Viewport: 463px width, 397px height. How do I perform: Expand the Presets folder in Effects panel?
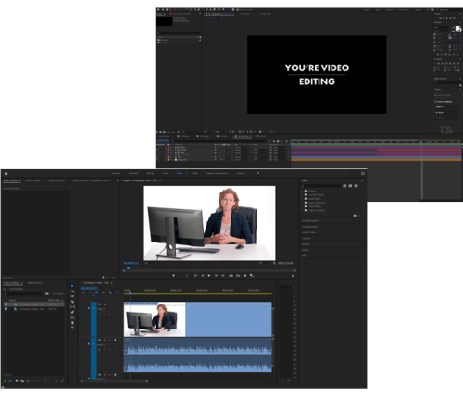click(302, 191)
